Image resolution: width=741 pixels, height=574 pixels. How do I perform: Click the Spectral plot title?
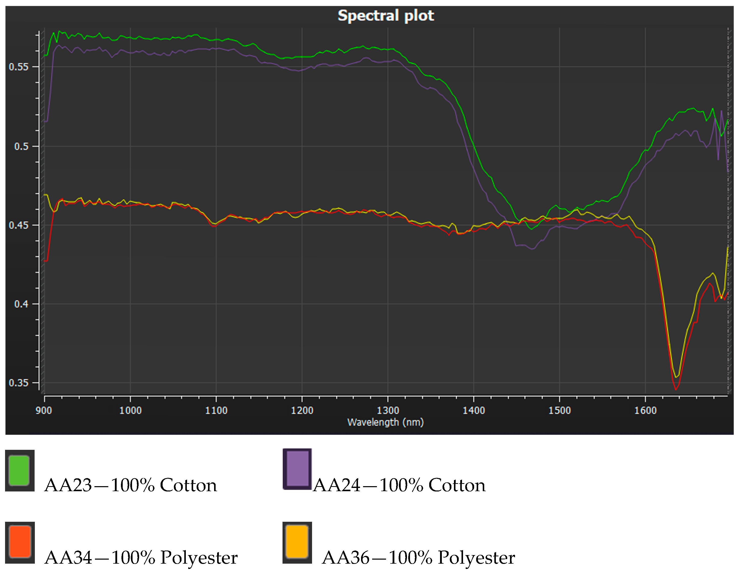point(386,16)
